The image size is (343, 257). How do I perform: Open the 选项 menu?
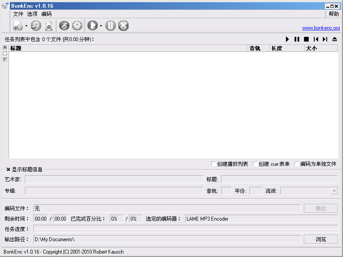pyautogui.click(x=32, y=14)
